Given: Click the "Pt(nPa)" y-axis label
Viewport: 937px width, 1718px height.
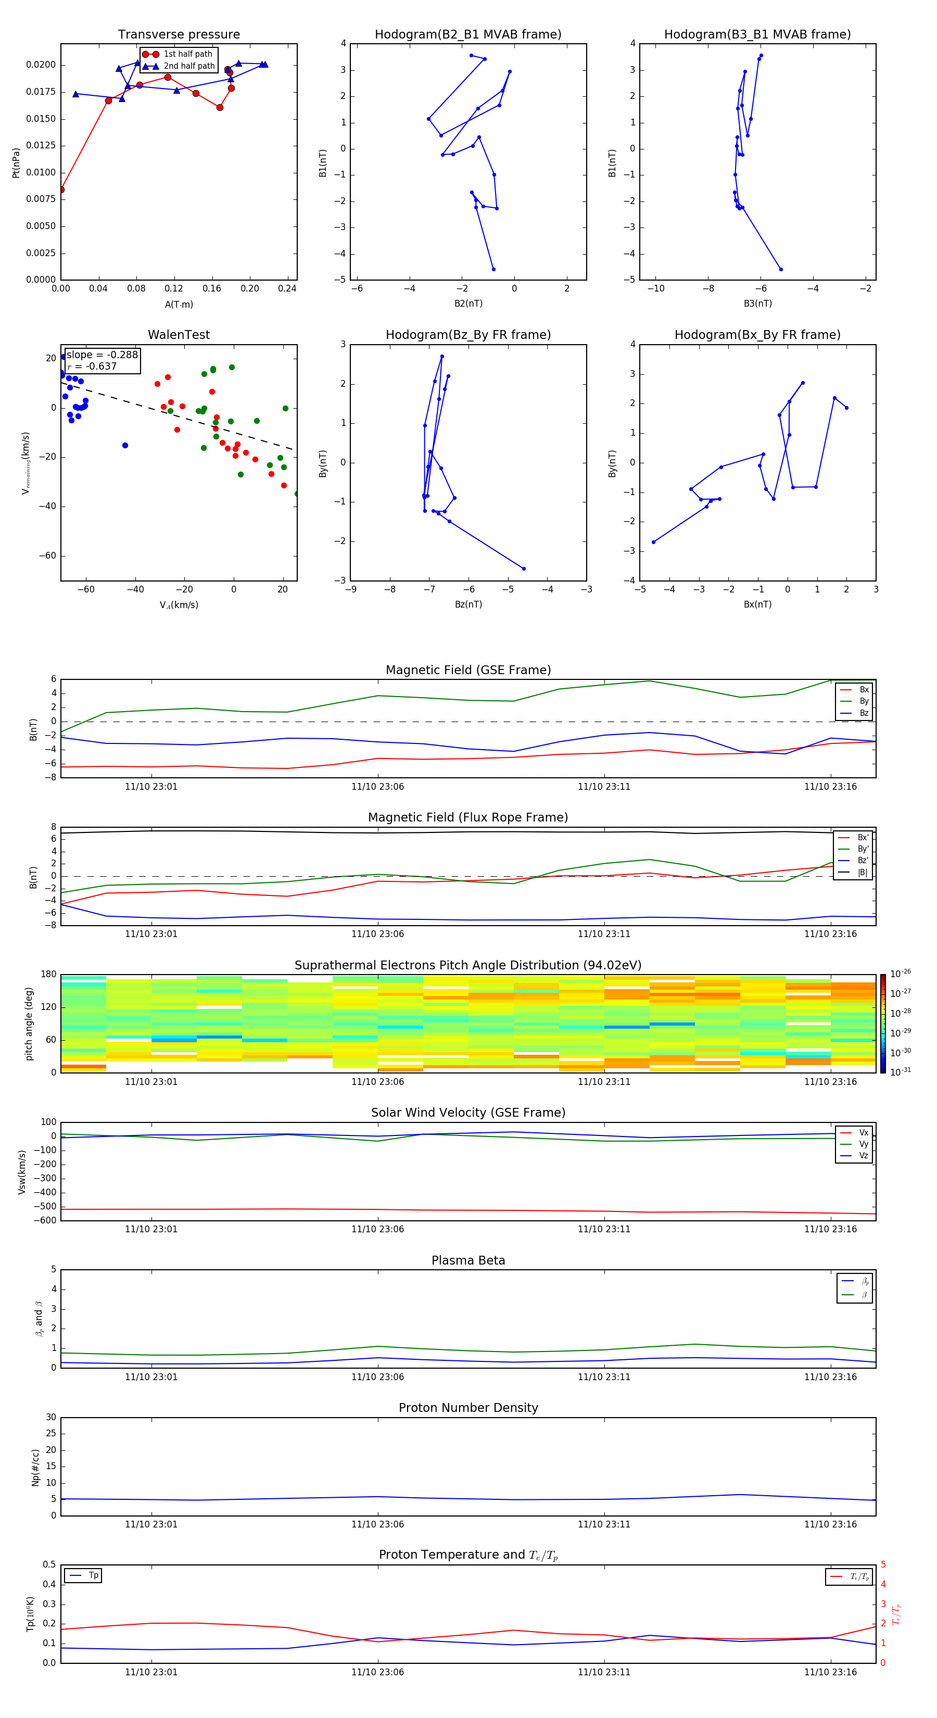Looking at the screenshot, I should [x=16, y=163].
